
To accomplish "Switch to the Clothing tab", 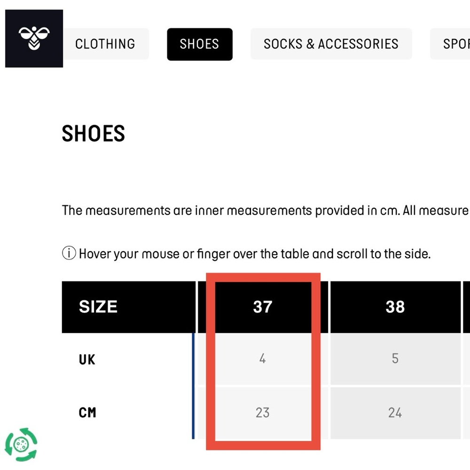I will [105, 44].
